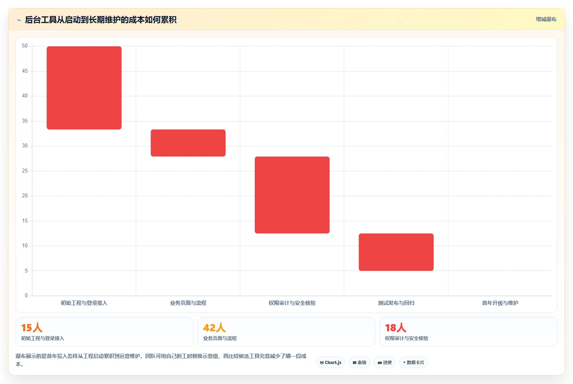The width and height of the screenshot is (573, 384).
Task: Click the title 后台工具从启动到长期维护的成本如何累积
Action: pyautogui.click(x=101, y=20)
